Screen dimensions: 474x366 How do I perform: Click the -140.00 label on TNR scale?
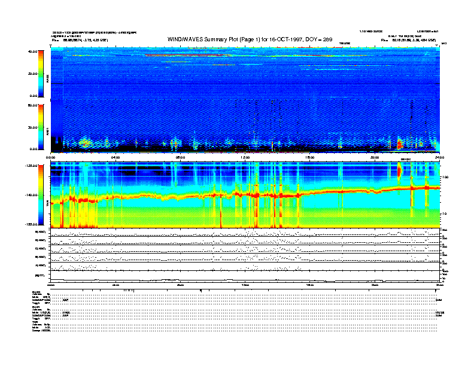tap(32, 195)
